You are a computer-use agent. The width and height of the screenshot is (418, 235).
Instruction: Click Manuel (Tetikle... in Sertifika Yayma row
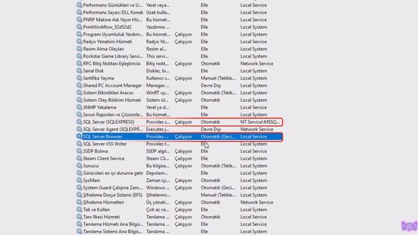point(218,78)
